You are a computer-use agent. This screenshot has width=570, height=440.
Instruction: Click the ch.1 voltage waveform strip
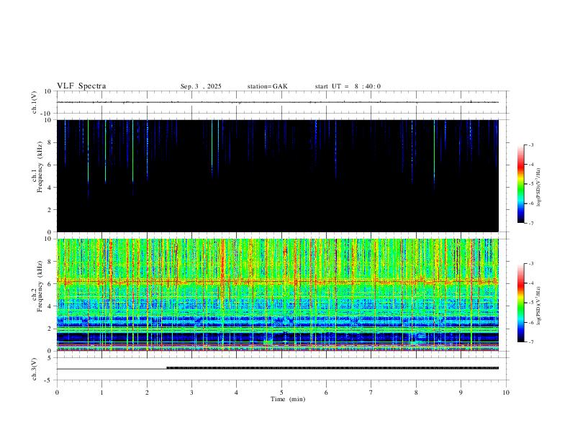278,102
